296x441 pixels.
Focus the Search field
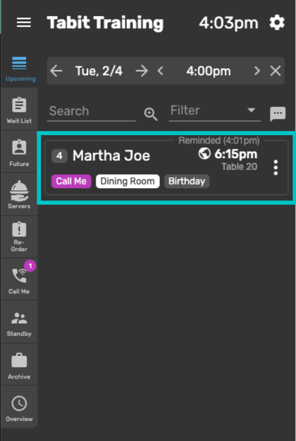tap(91, 111)
